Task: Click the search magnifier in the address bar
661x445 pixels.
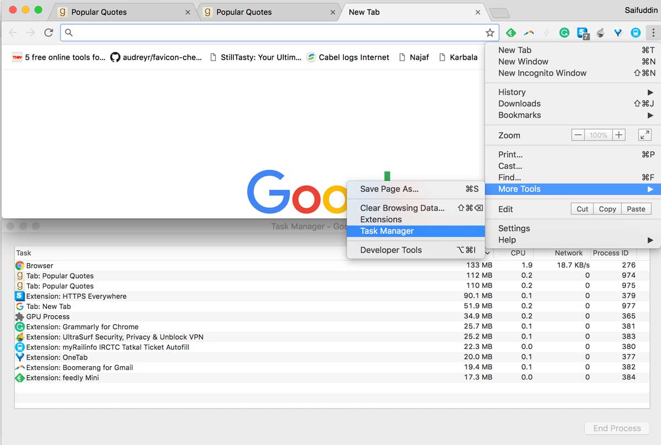Action: click(x=69, y=33)
